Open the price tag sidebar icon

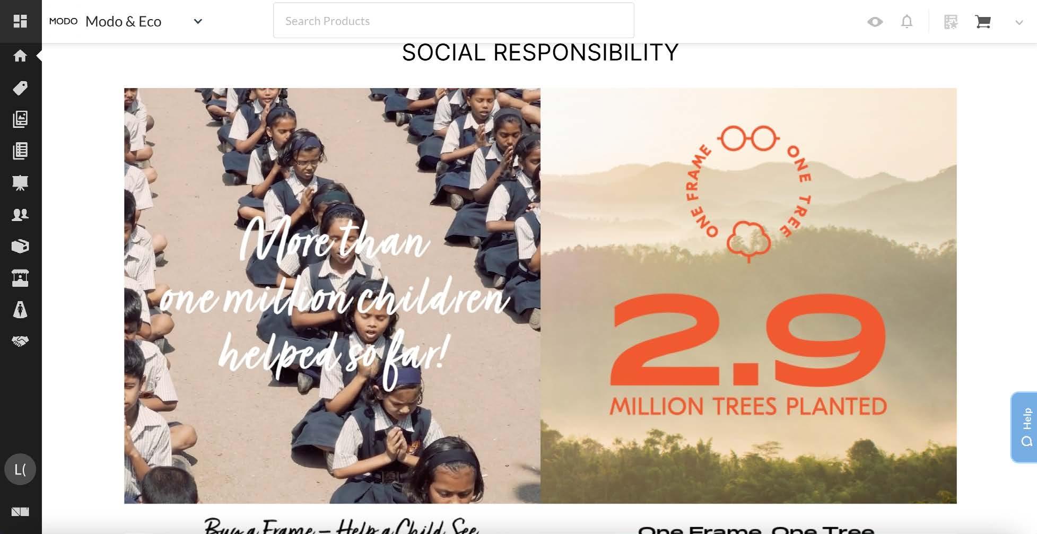click(x=20, y=87)
